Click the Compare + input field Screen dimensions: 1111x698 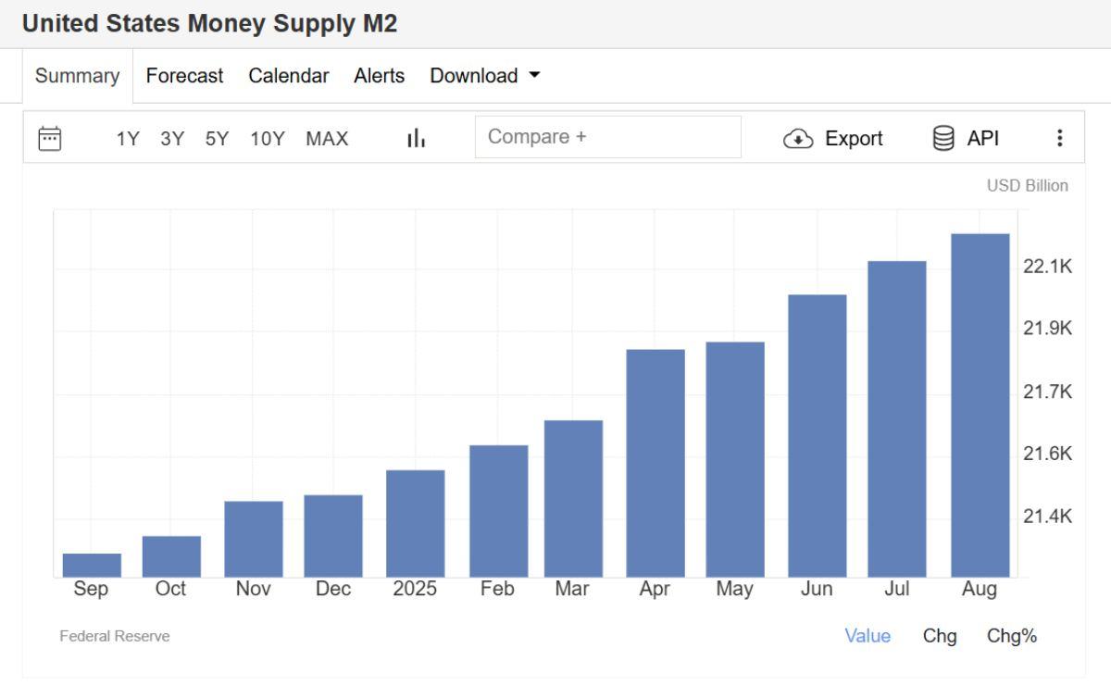tap(607, 137)
